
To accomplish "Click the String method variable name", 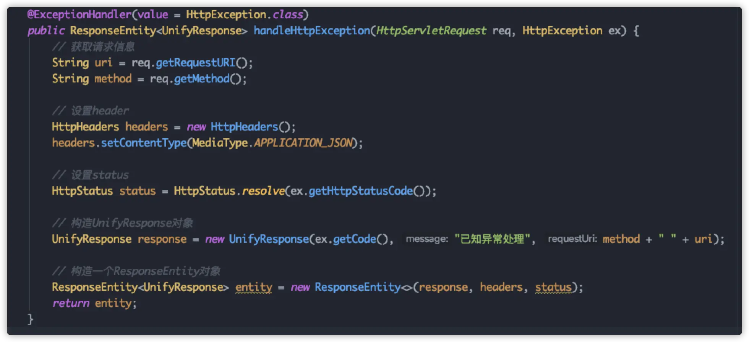I will [113, 79].
